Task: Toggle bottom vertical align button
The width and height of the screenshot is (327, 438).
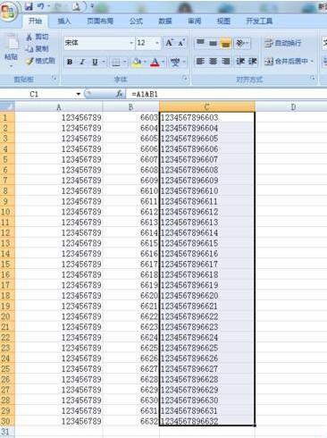Action: point(225,43)
